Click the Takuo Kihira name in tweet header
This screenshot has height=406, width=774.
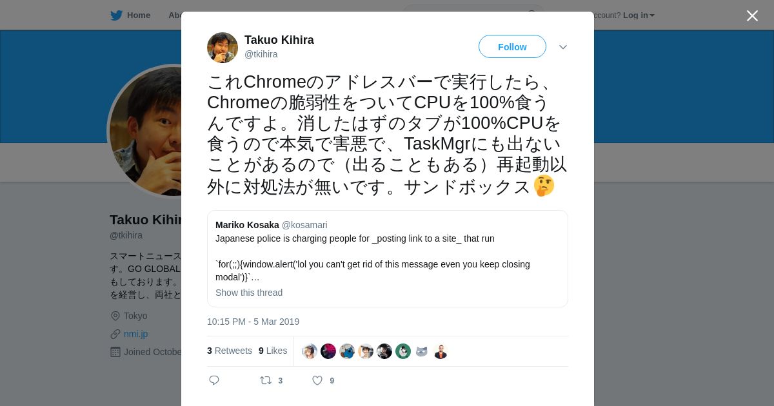tap(279, 40)
